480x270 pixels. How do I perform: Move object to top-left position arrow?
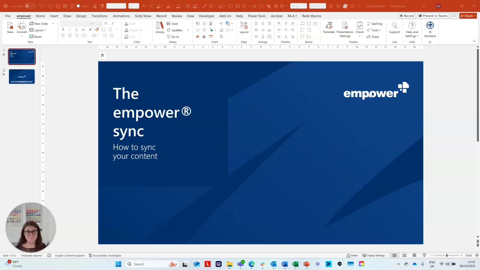pyautogui.click(x=279, y=24)
